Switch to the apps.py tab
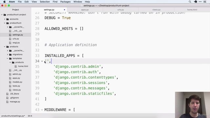The height and width of the screenshot is (118, 210). 85,10
